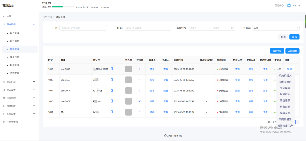This screenshot has width=306, height=141.
Task: Click the 无感创群 button
Action: (x=292, y=51)
